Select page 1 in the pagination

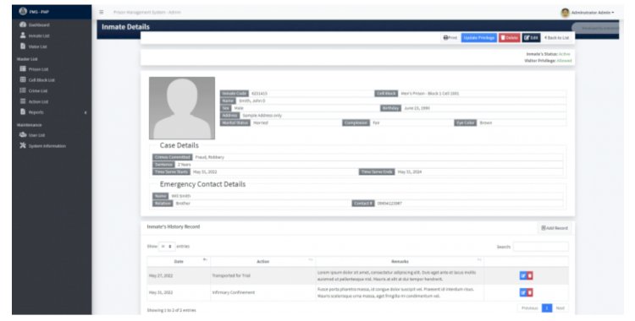pos(547,308)
